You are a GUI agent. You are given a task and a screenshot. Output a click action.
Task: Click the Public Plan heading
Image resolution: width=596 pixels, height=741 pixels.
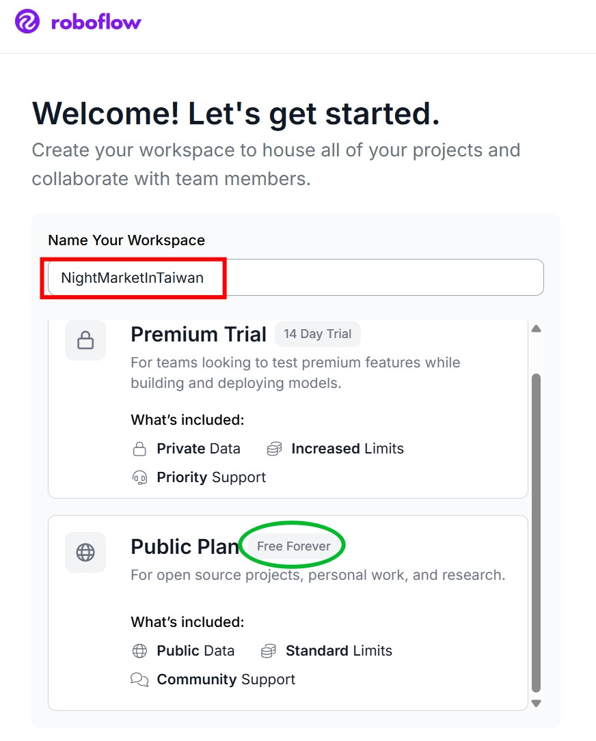click(185, 547)
